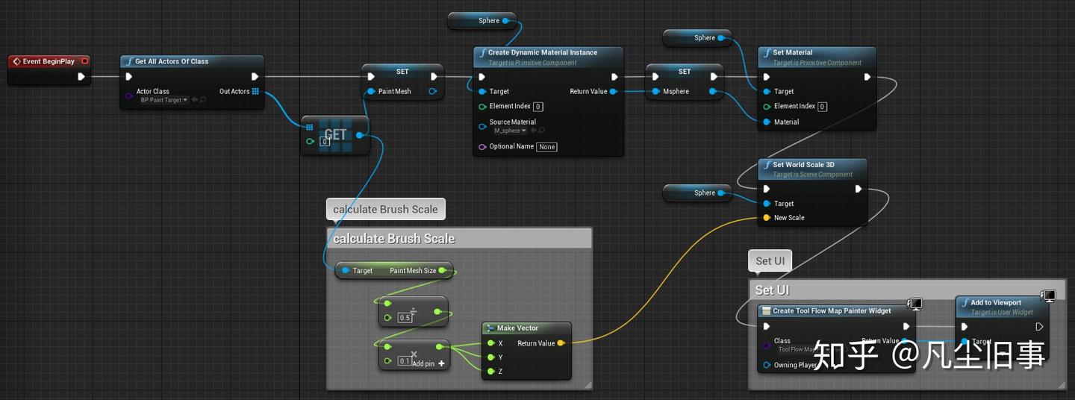Image resolution: width=1075 pixels, height=400 pixels.
Task: Click the Set UI comment bubble
Action: point(770,261)
